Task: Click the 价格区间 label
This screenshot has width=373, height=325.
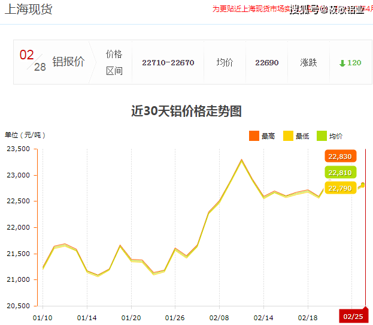Action: (114, 62)
